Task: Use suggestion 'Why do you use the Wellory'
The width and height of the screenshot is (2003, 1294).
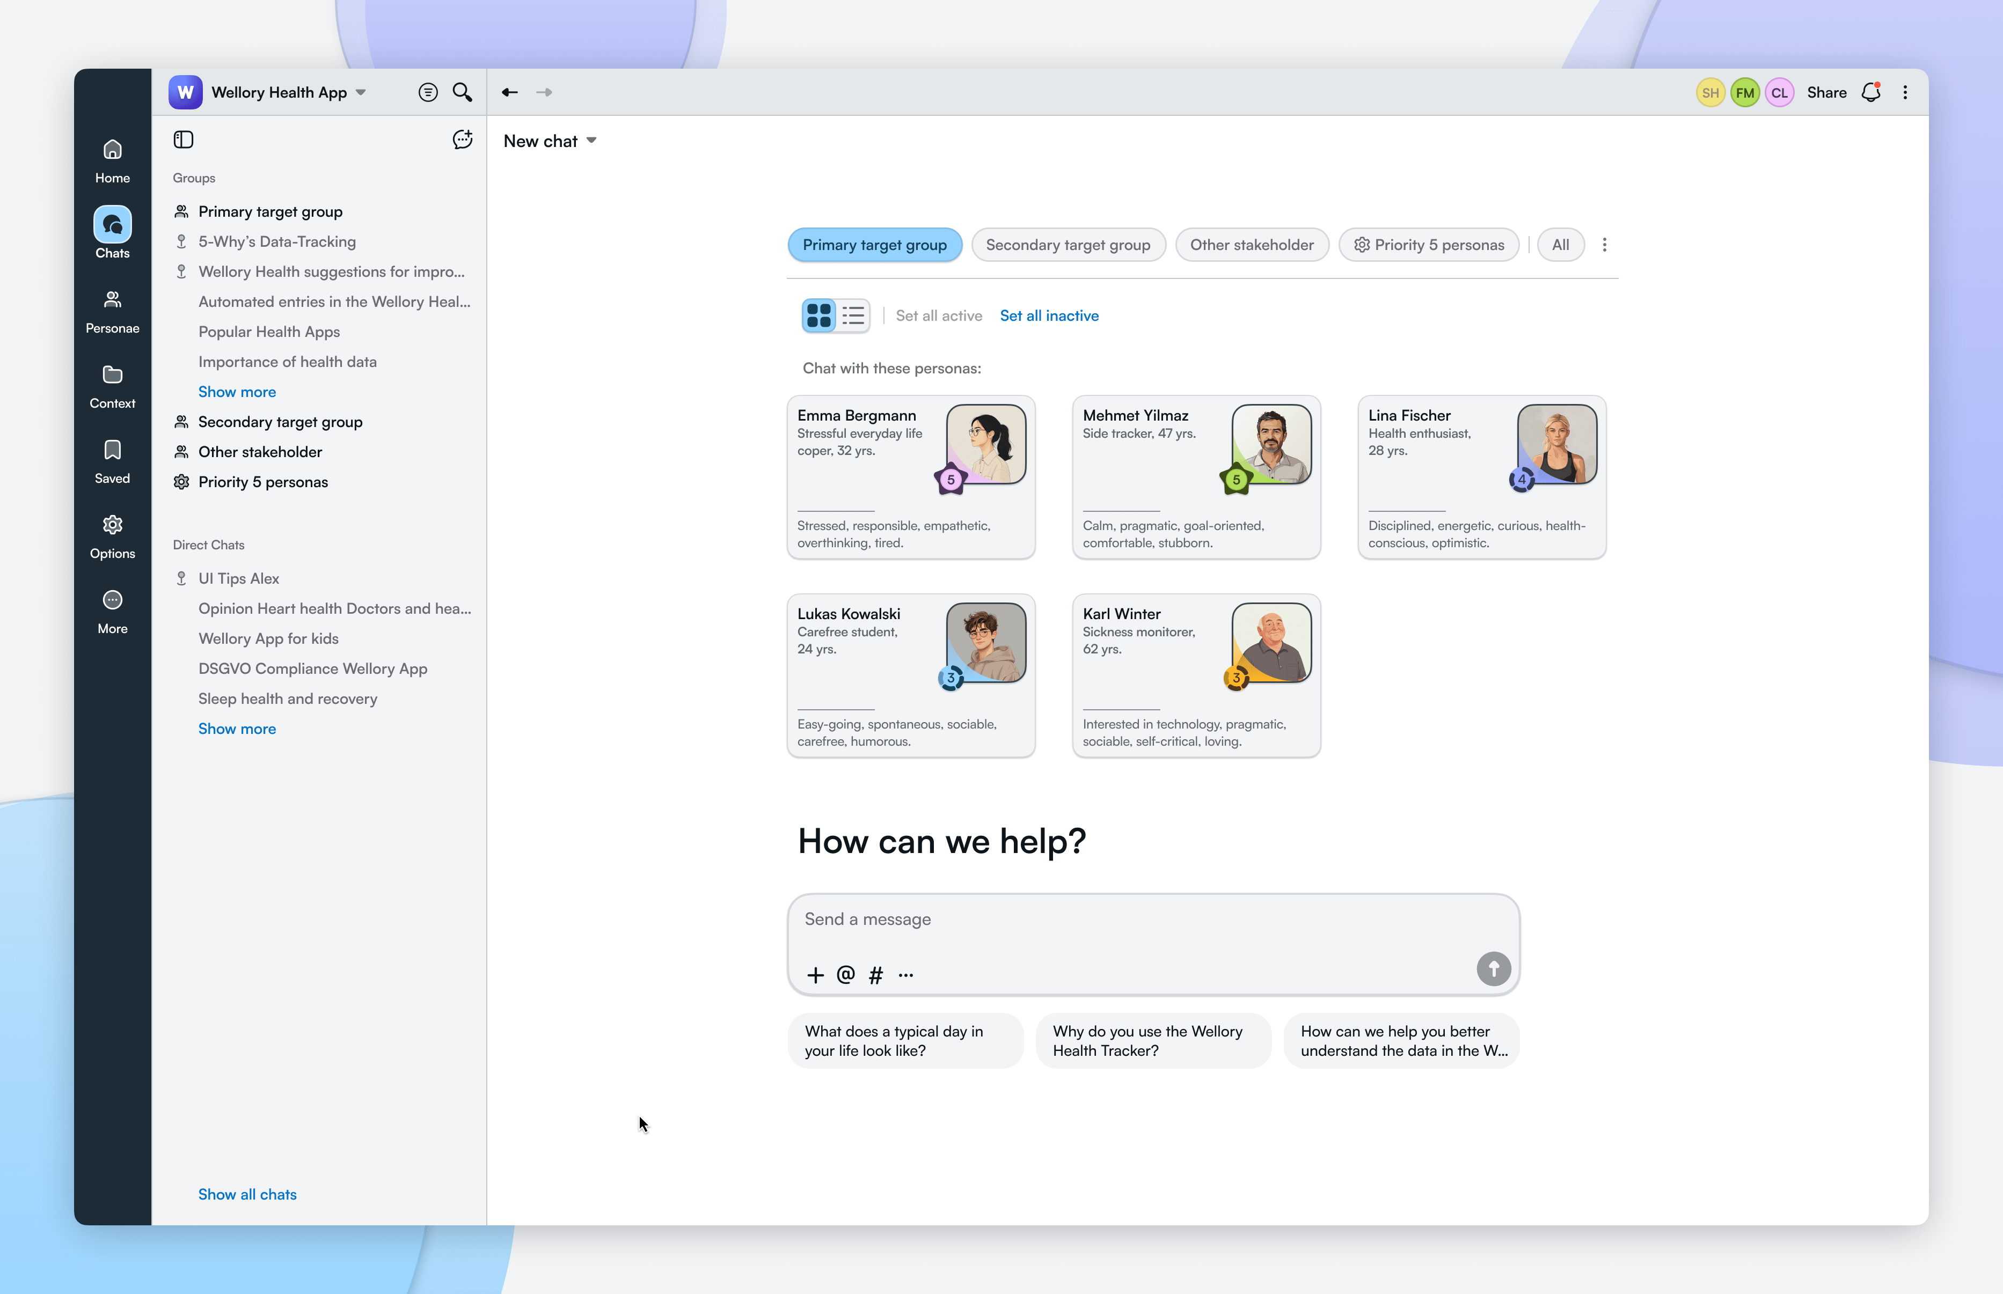Action: pos(1153,1040)
